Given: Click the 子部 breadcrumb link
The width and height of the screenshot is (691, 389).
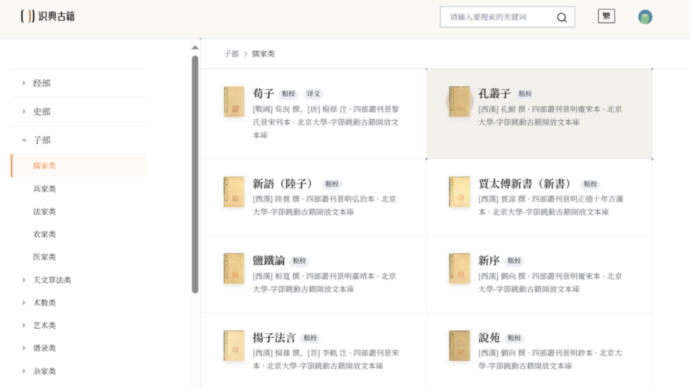Looking at the screenshot, I should click(x=231, y=54).
